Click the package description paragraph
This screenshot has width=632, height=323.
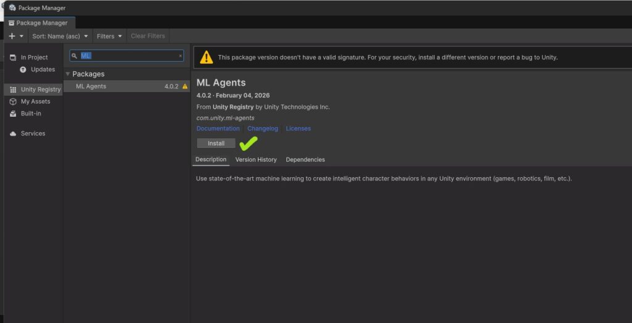(x=384, y=178)
